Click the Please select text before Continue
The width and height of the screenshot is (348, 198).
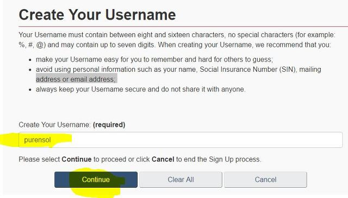click(x=39, y=159)
